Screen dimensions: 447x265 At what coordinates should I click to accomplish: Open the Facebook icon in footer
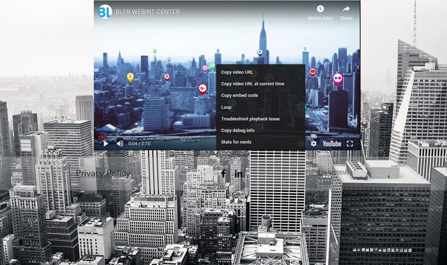pos(223,174)
